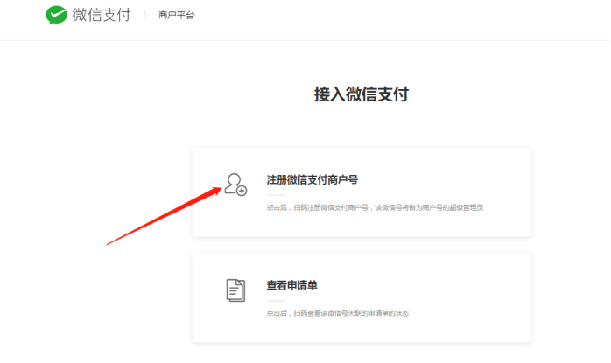Select the 注册微信支付商户号 title
The image size is (611, 363).
coord(312,180)
